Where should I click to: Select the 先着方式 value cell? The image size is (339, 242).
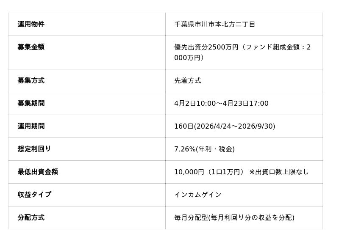tap(188, 80)
